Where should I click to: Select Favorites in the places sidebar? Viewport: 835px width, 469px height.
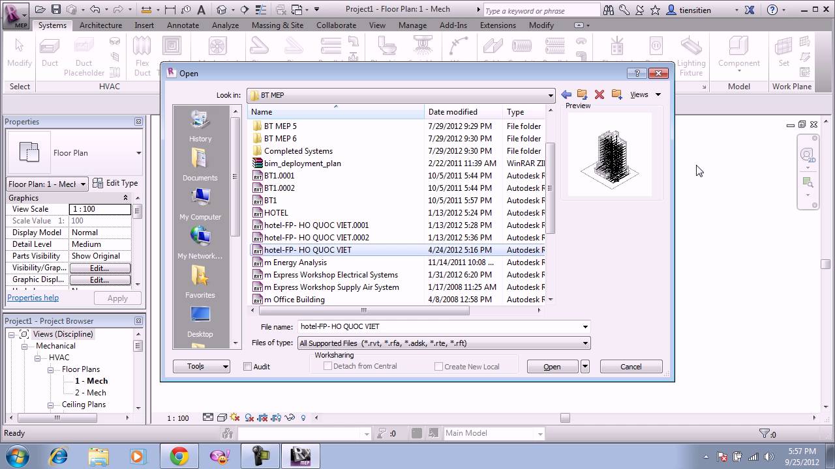[200, 283]
